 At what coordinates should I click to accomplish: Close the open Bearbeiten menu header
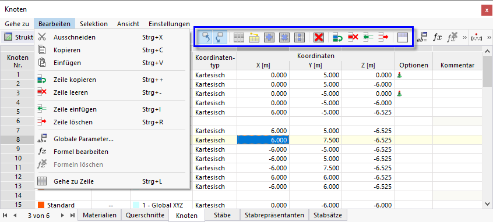[54, 24]
